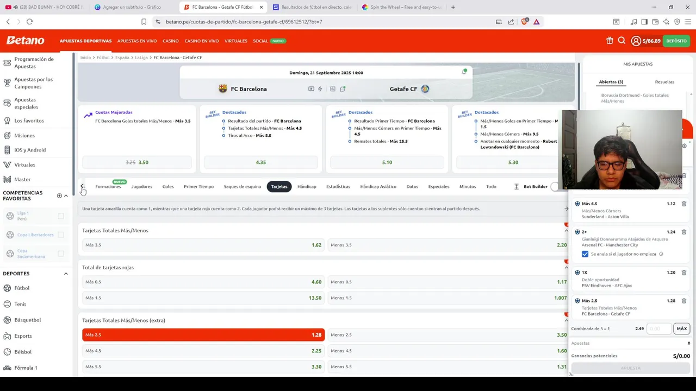The width and height of the screenshot is (696, 391).
Task: Uncheck Se anula si el jugador no empieza
Action: pos(585,254)
